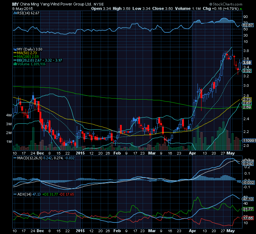Select the bold MY ticker symbol in the header
Image resolution: width=256 pixels, height=234 pixels.
pos(15,4)
